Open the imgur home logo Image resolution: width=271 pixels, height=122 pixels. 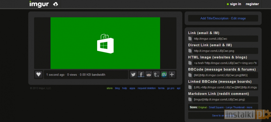(39, 4)
